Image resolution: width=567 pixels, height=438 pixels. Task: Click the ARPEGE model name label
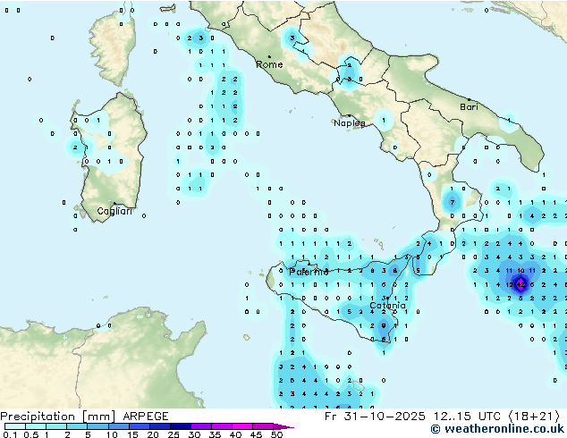coord(146,417)
